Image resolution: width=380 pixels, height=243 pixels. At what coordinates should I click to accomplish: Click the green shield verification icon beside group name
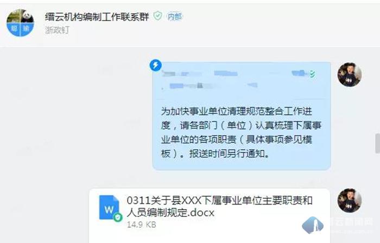click(158, 16)
